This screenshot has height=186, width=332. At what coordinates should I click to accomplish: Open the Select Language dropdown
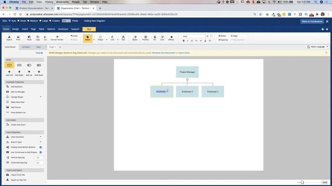click(317, 47)
